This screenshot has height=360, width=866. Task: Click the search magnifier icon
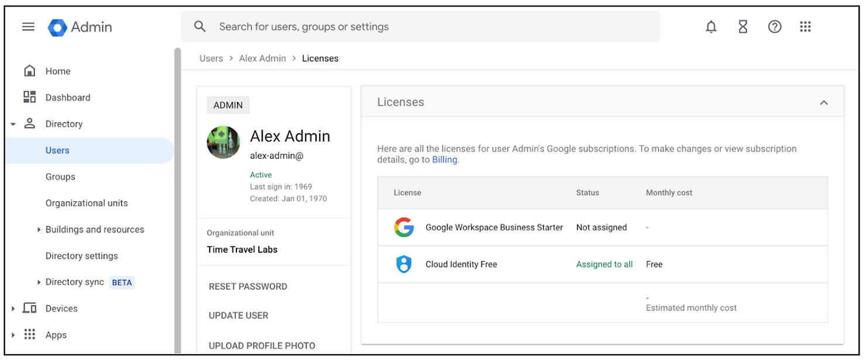pos(200,27)
